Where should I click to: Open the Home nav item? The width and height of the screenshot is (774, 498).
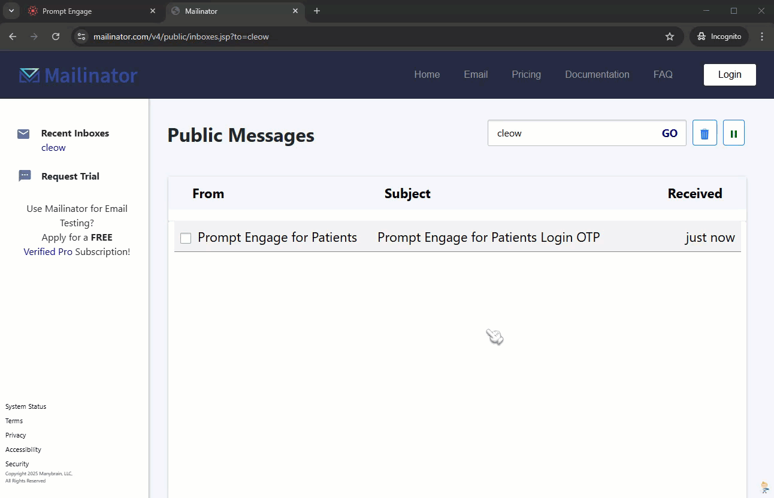click(x=427, y=75)
